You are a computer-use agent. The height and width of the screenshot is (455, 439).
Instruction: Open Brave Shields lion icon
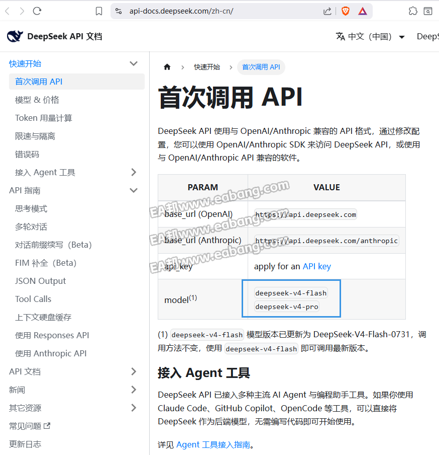tap(346, 11)
